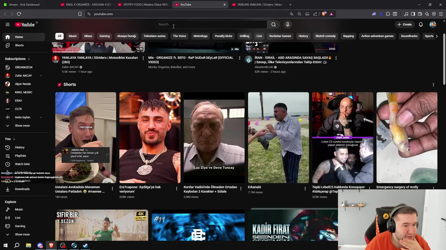Open the Erkanabi short thumbnail
The height and width of the screenshot is (250, 446).
click(278, 137)
